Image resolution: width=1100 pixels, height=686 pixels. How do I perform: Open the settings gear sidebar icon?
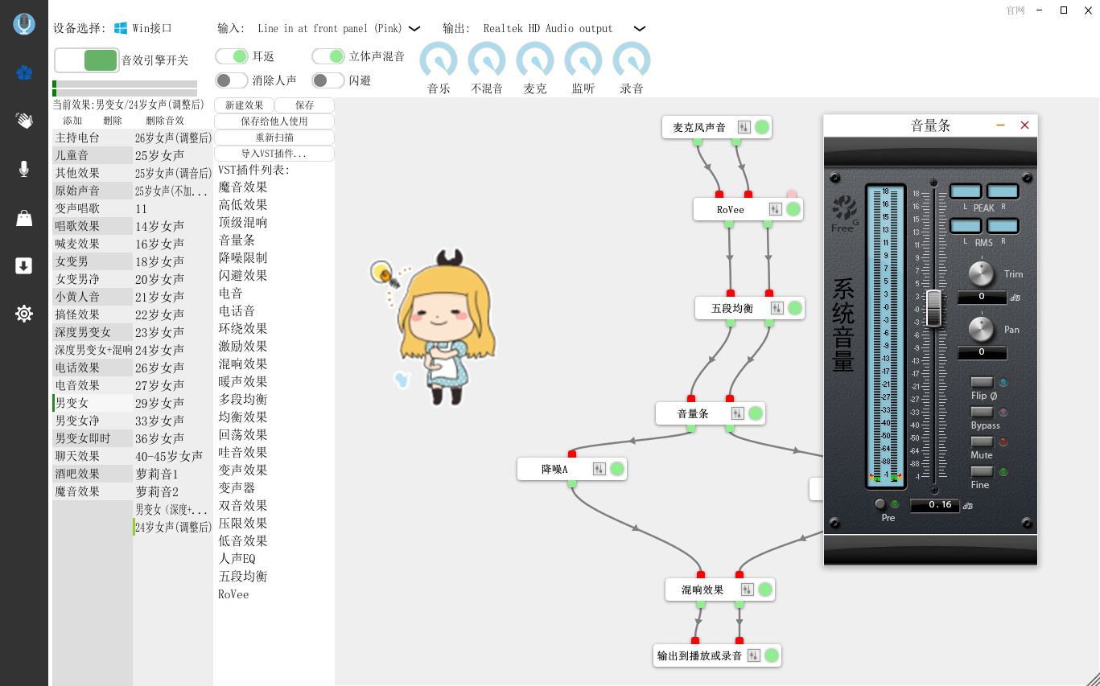click(24, 314)
